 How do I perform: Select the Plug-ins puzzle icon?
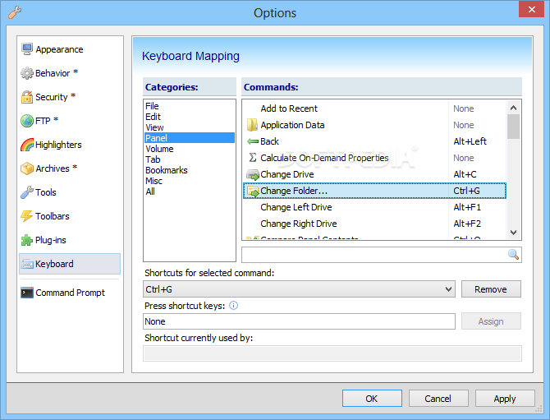click(x=27, y=240)
